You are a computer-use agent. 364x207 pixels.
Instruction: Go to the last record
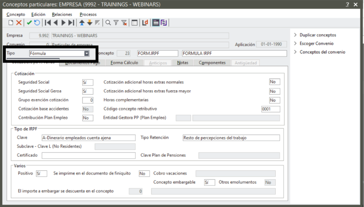coord(71,23)
